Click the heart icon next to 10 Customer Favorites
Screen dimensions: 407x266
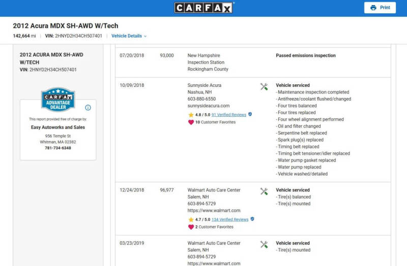pos(191,122)
